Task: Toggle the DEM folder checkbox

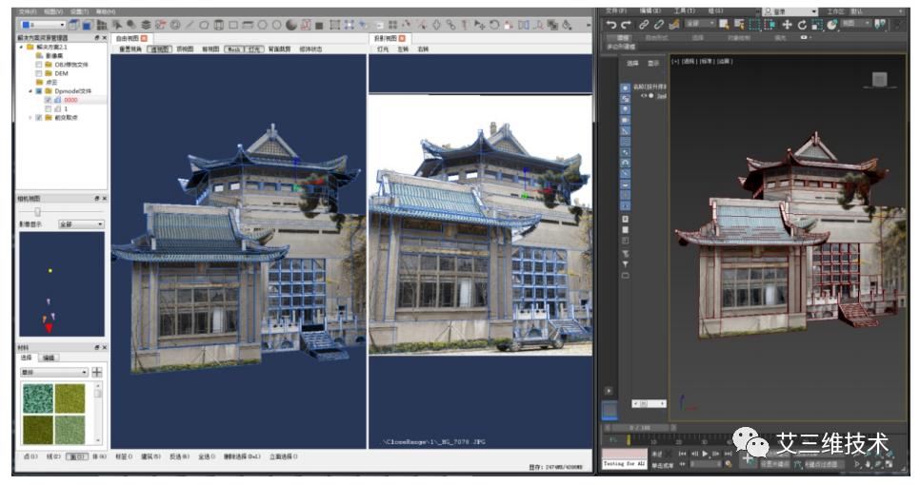Action: tap(39, 73)
